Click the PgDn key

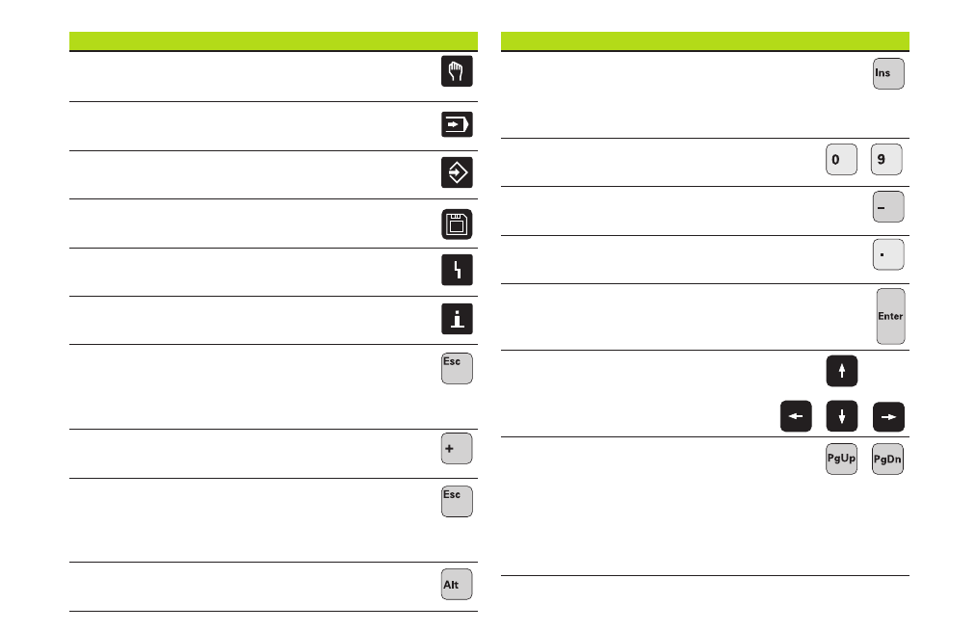pos(887,459)
